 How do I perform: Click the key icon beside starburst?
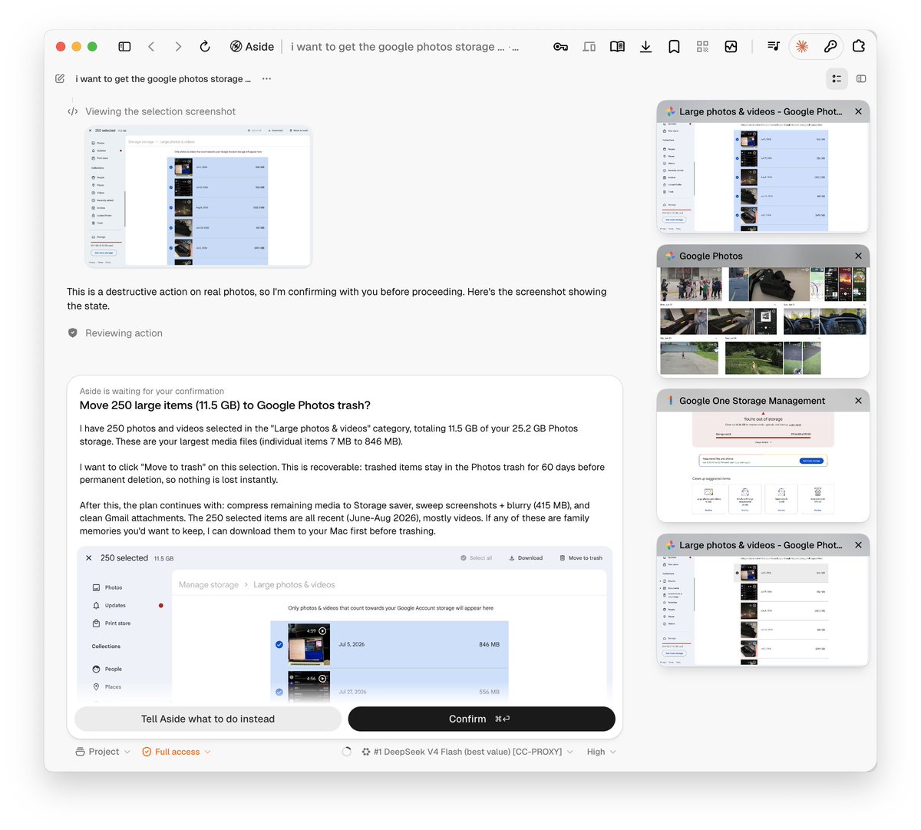tap(830, 47)
